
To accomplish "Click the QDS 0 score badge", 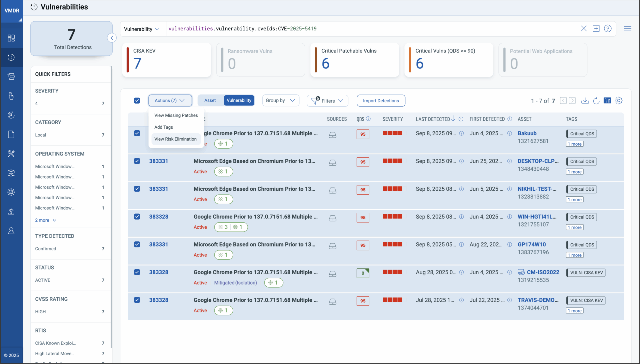I will click(363, 273).
